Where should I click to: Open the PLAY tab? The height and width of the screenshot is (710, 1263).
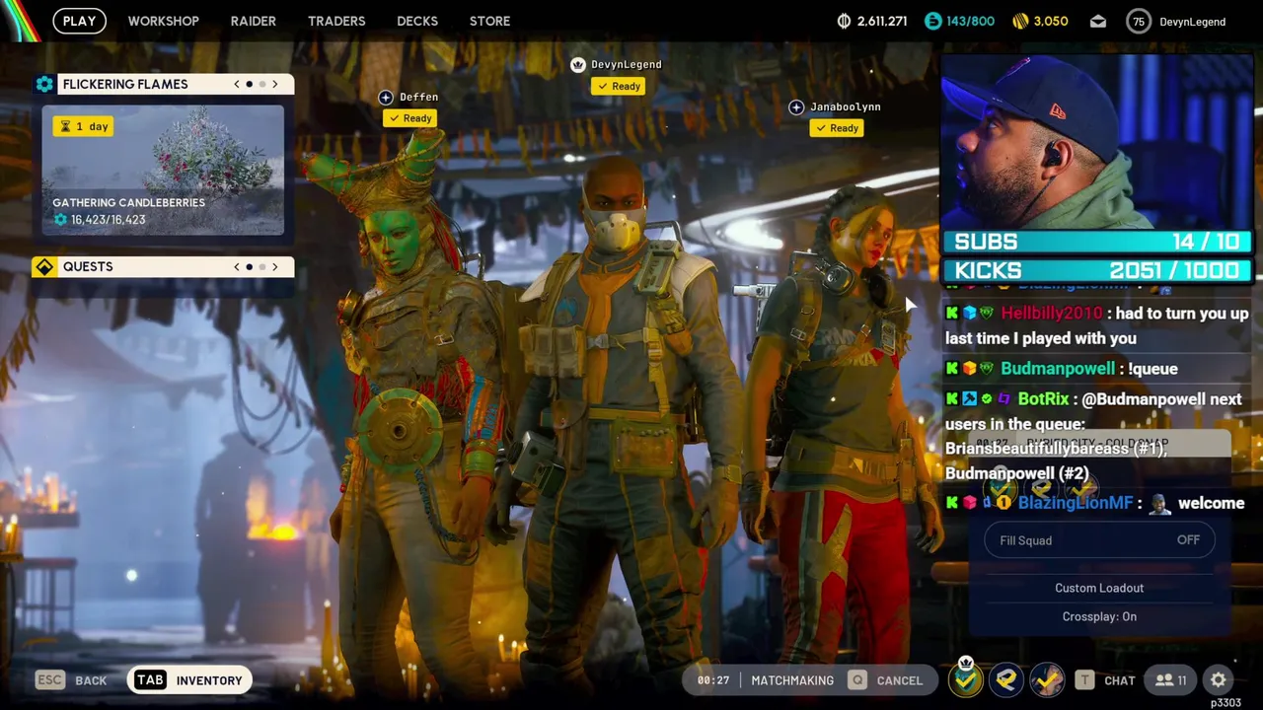(79, 21)
